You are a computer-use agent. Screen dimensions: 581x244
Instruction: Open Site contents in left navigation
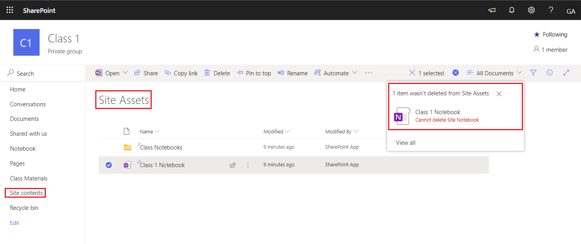coord(26,193)
